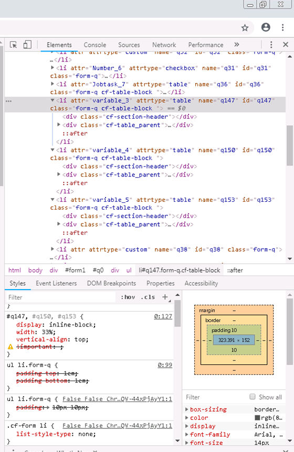294x452 pixels.
Task: Close the DevTools panel
Action: (x=286, y=45)
